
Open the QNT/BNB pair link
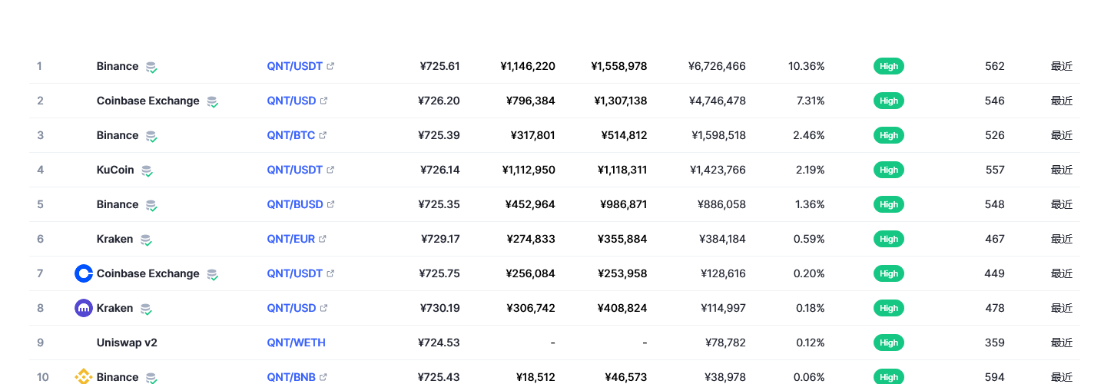pos(291,377)
